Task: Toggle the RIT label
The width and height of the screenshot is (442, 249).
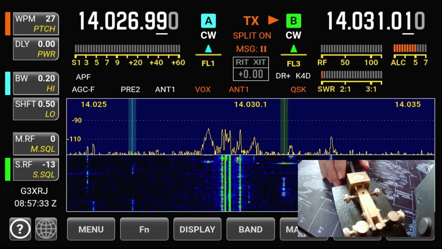Action: 242,62
